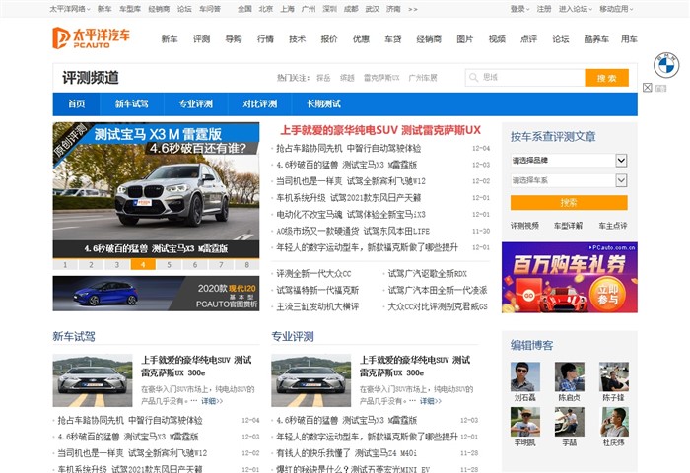690x473 pixels.
Task: Click the search magnifier icon
Action: coord(473,78)
